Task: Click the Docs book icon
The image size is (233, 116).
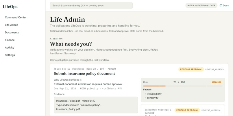Action: pos(221,5)
